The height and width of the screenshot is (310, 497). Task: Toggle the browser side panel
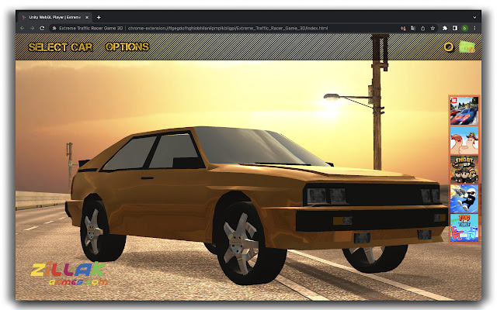pyautogui.click(x=455, y=28)
